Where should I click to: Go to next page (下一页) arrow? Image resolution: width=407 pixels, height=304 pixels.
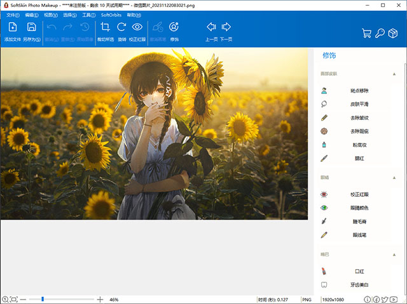226,28
